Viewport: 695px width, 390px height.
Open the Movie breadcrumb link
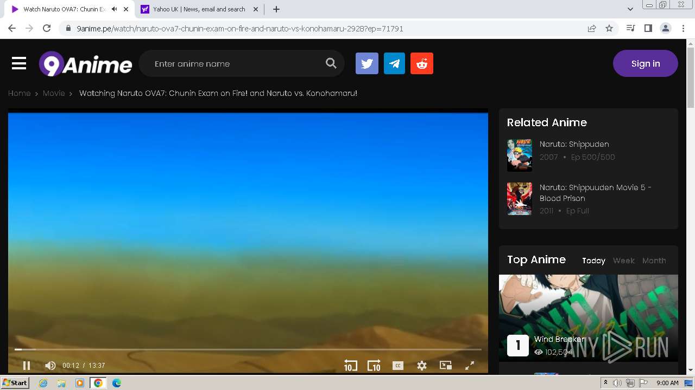54,93
